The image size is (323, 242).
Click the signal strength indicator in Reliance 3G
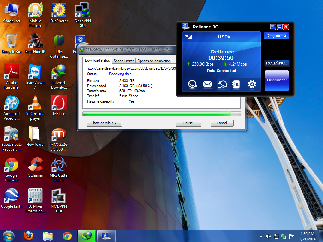pyautogui.click(x=189, y=37)
